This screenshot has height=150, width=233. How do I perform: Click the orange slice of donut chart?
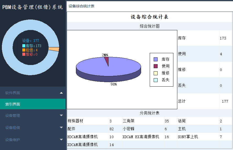click(x=54, y=49)
